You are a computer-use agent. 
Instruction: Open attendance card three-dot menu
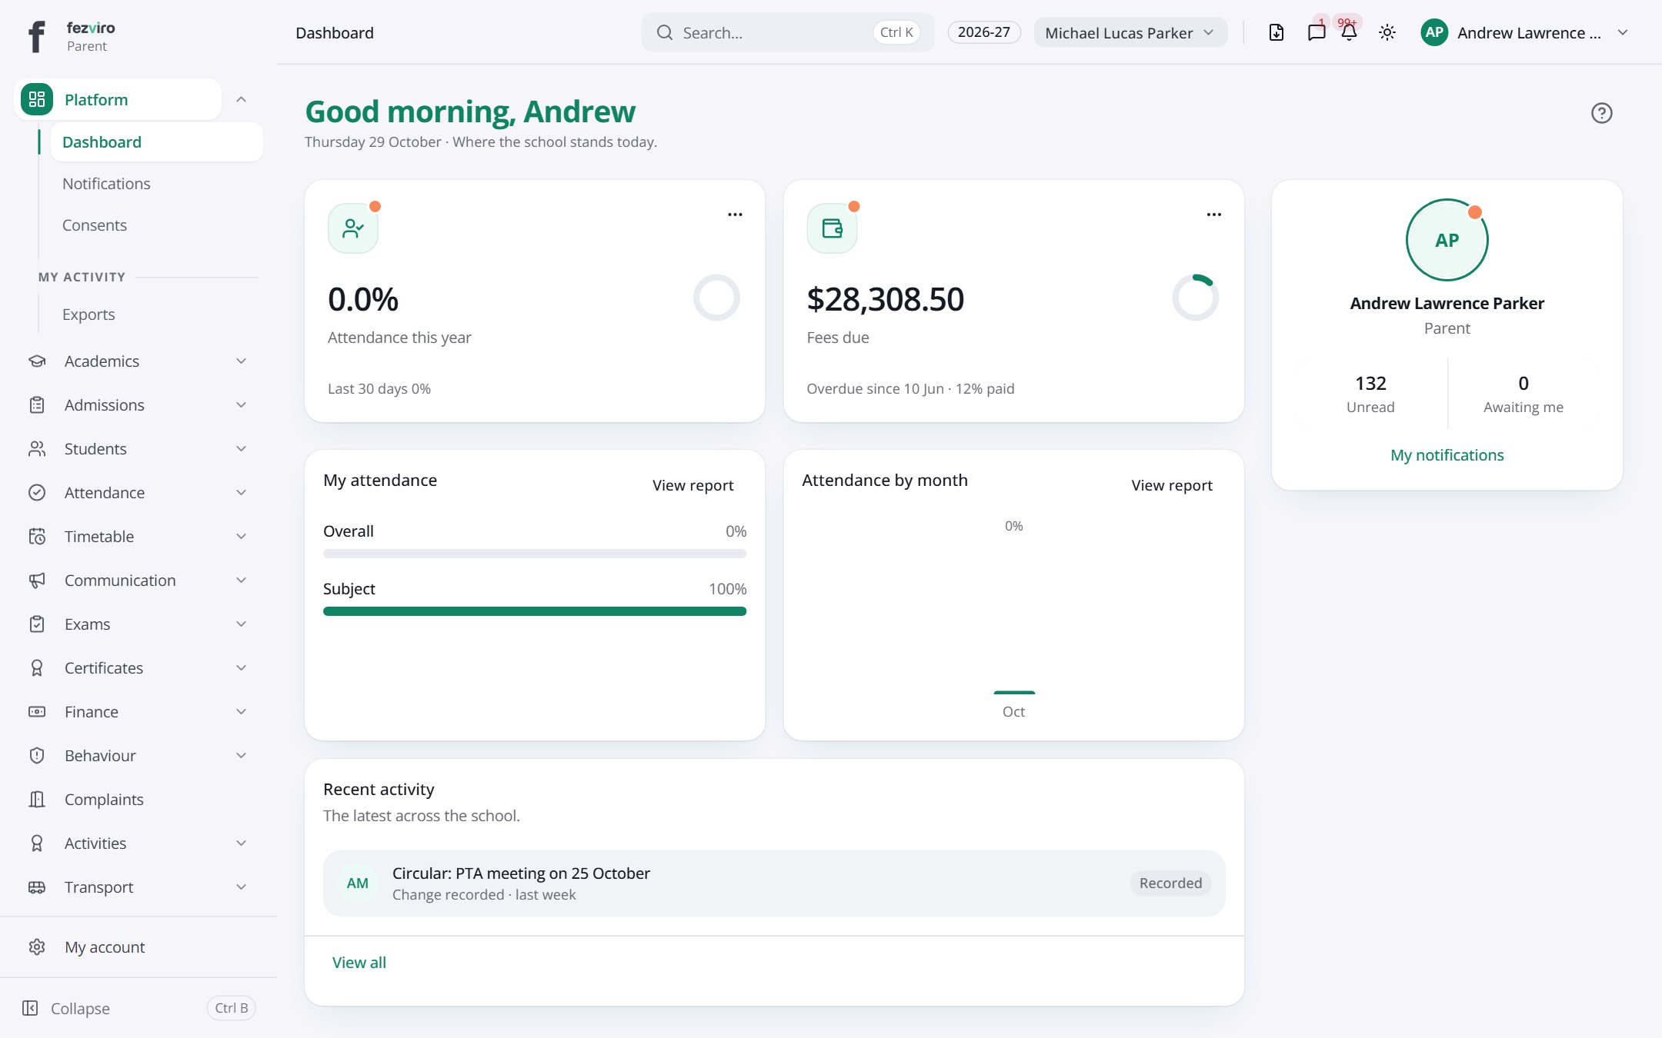735,215
